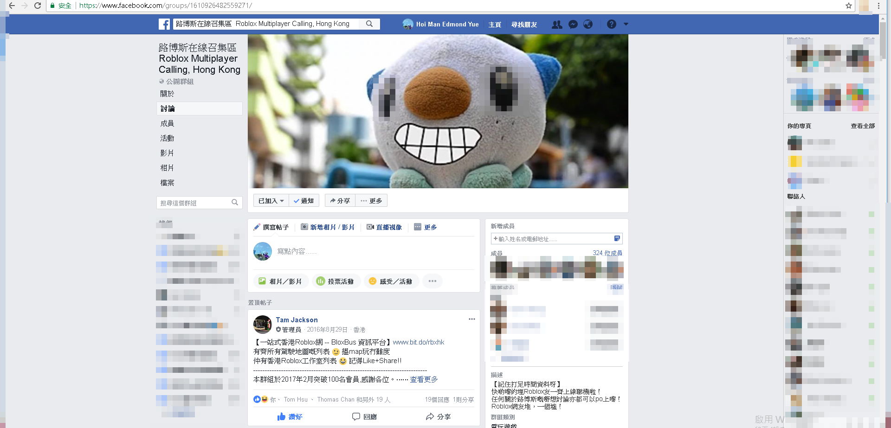Click 回應 comment button on post
The height and width of the screenshot is (428, 891).
[364, 417]
